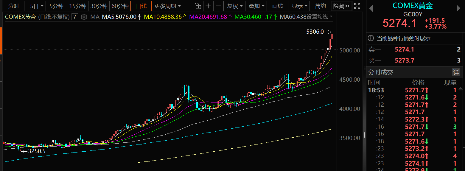Viewport: 465px width, 171px height.
Task: Click the question mark help icon
Action: click(x=74, y=17)
